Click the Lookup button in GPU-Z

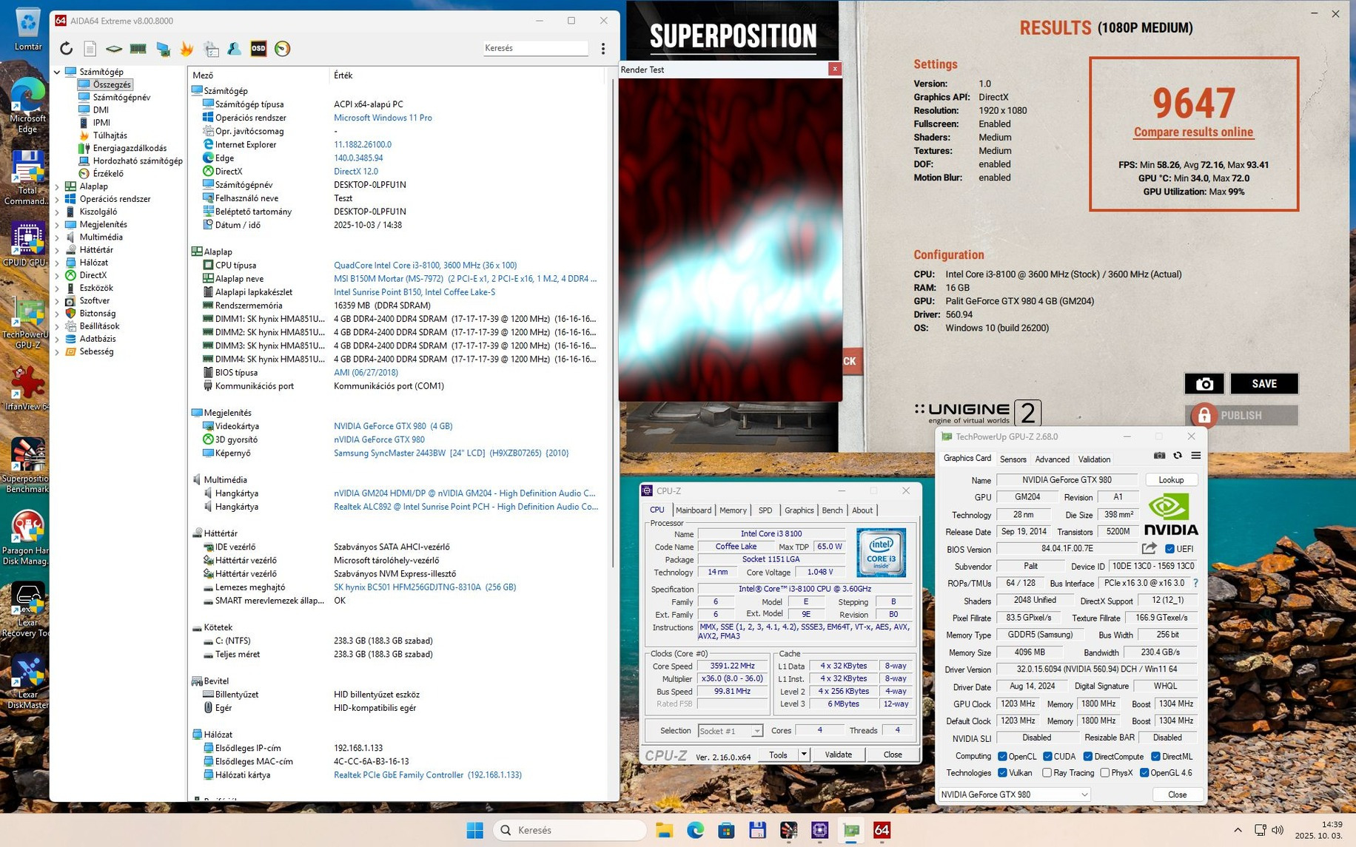pos(1171,480)
